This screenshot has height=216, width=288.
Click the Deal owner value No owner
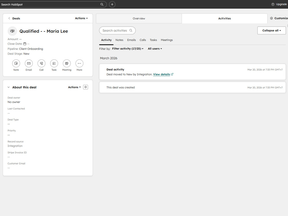click(x=14, y=102)
